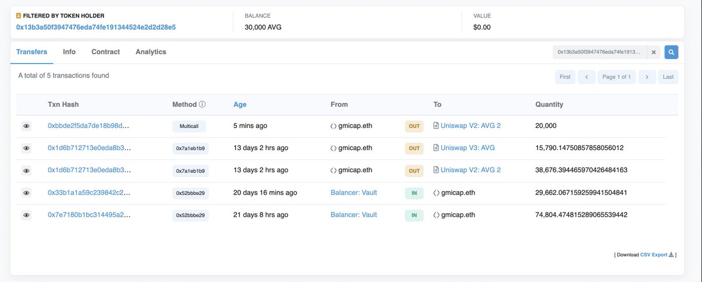Click the CSV Export link

pos(653,255)
